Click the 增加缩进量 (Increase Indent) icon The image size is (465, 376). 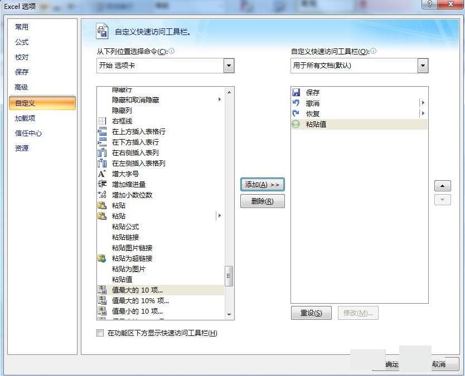pyautogui.click(x=103, y=184)
